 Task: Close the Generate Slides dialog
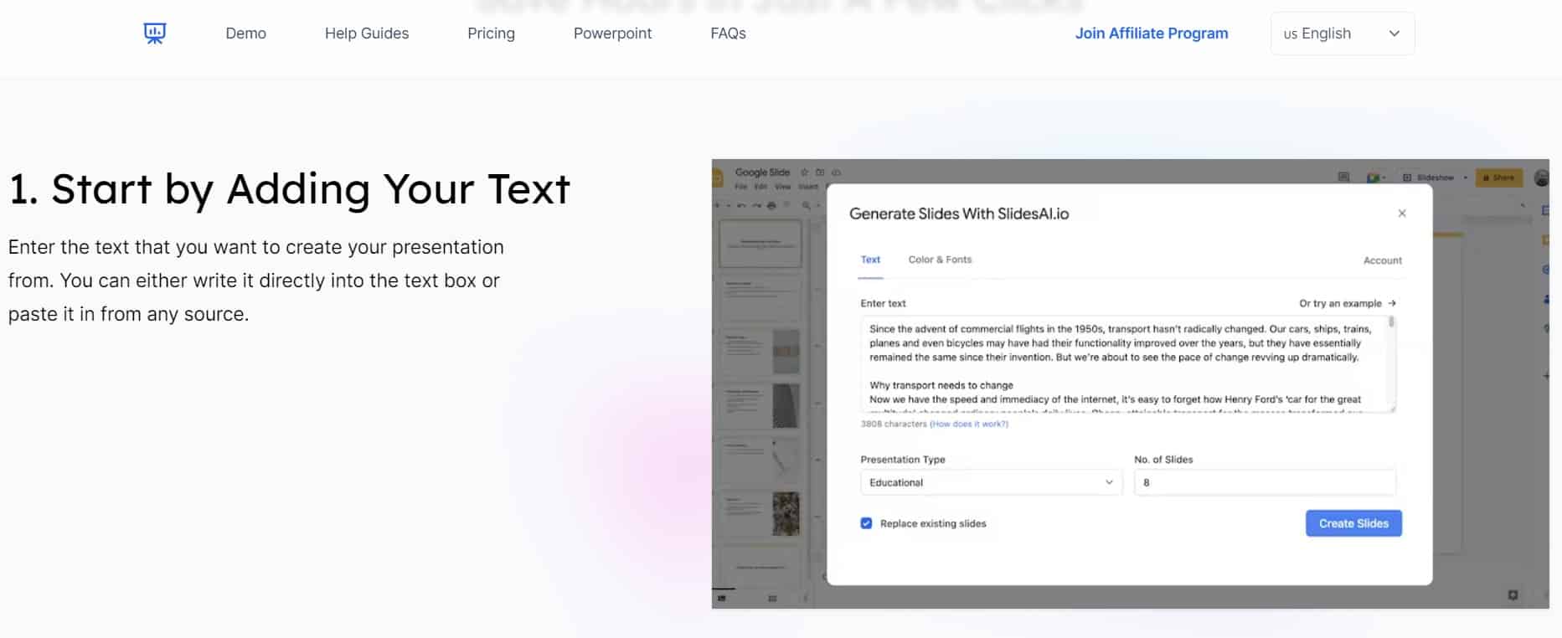[1402, 214]
